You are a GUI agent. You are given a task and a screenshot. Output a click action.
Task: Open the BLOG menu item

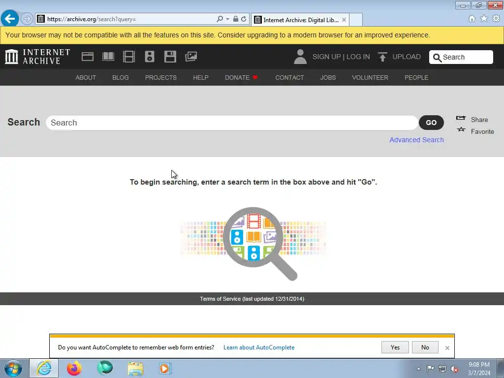121,77
